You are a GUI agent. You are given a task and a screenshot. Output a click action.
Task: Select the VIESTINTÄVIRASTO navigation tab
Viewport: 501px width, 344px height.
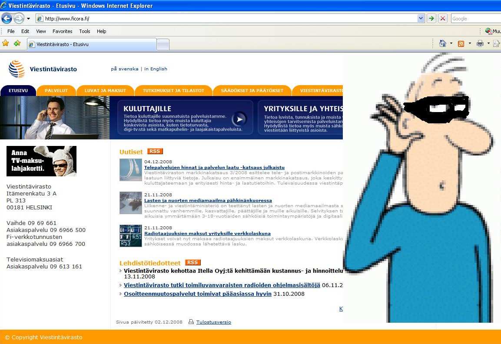pos(318,90)
